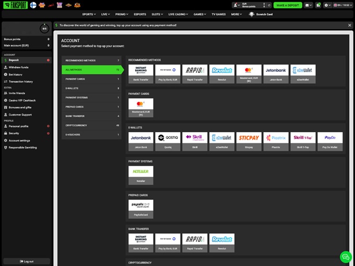
Task: Open the messages envelope icon
Action: [309, 5]
